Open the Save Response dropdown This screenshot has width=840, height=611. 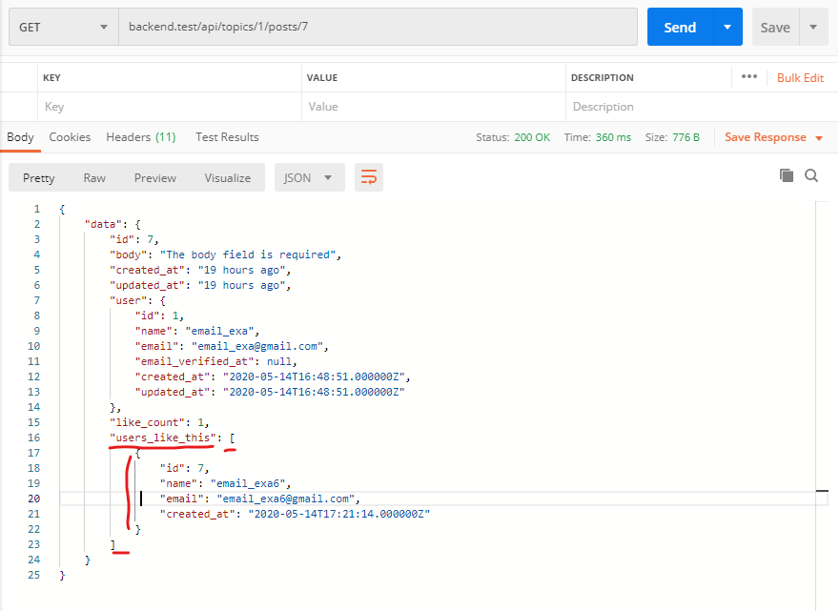[773, 137]
